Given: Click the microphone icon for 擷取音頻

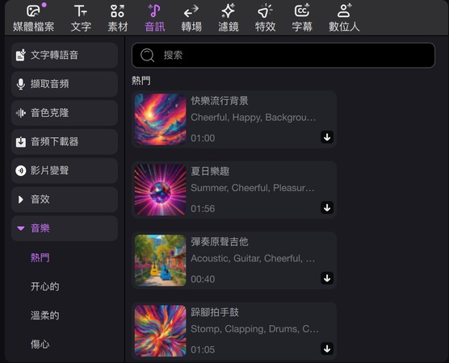Looking at the screenshot, I should click(x=21, y=84).
